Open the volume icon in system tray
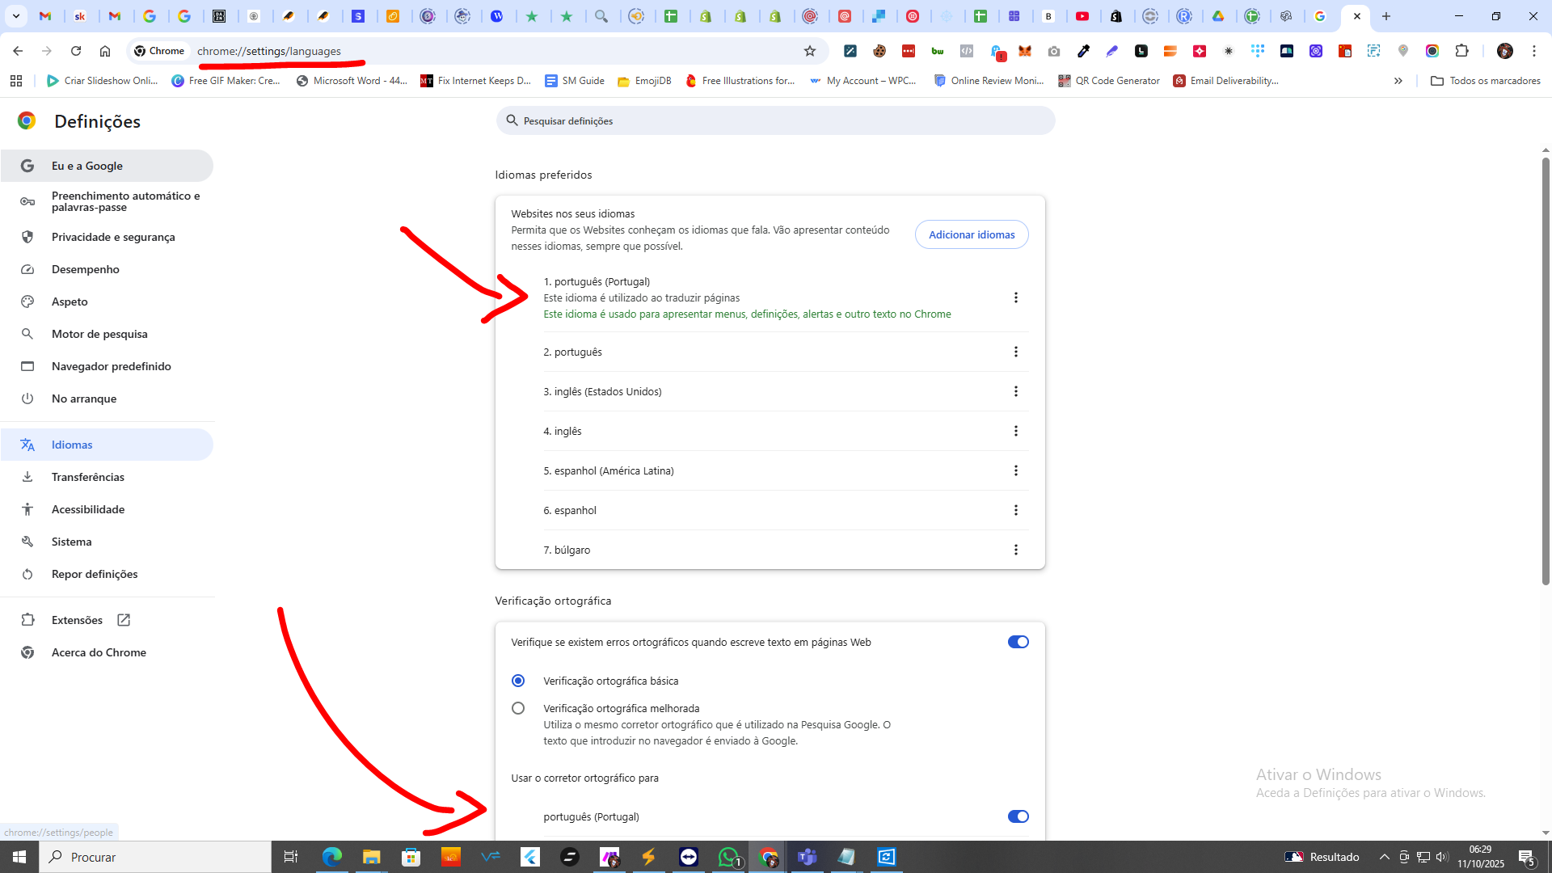The image size is (1552, 873). pos(1442,857)
